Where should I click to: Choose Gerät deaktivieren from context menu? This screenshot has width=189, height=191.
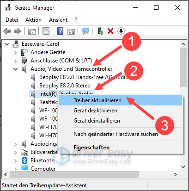(x=121, y=111)
